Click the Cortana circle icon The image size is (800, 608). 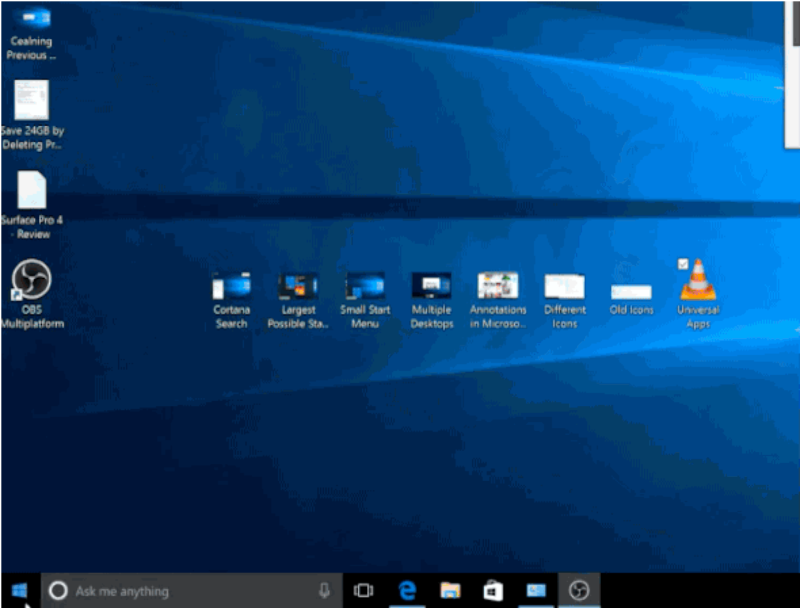click(x=59, y=591)
